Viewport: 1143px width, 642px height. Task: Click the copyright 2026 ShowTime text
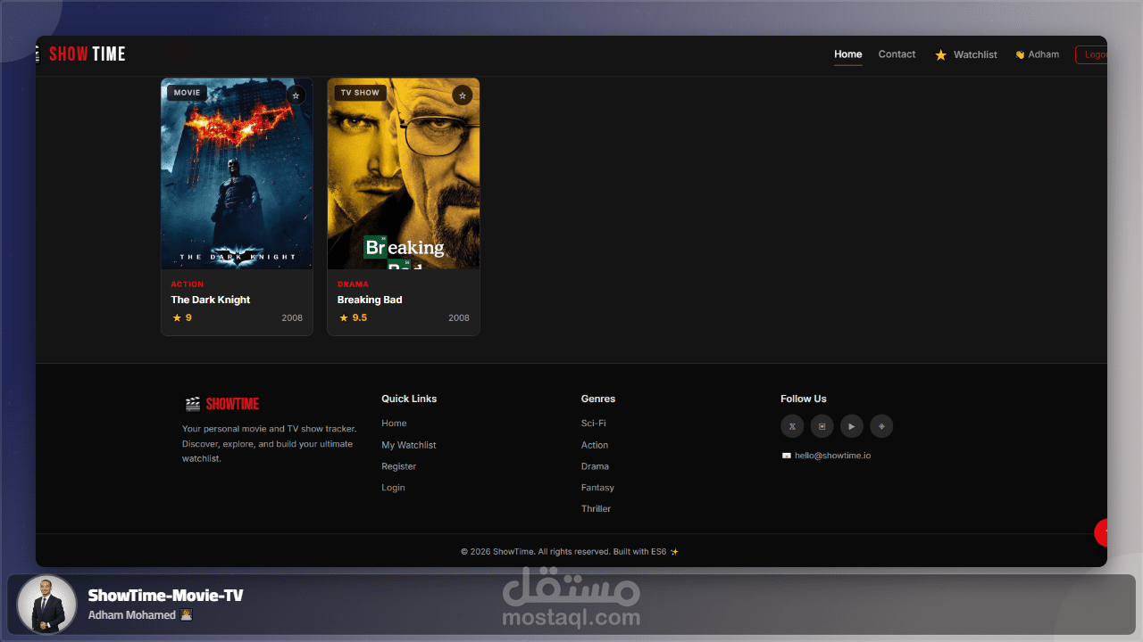[x=570, y=552]
